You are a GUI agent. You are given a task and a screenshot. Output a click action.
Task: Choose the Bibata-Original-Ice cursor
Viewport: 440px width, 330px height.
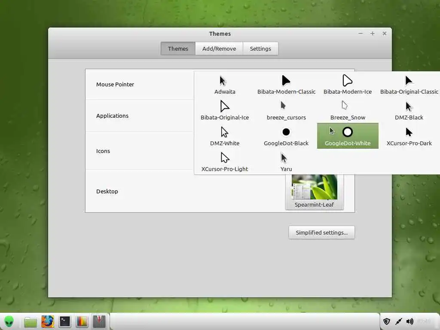225,110
